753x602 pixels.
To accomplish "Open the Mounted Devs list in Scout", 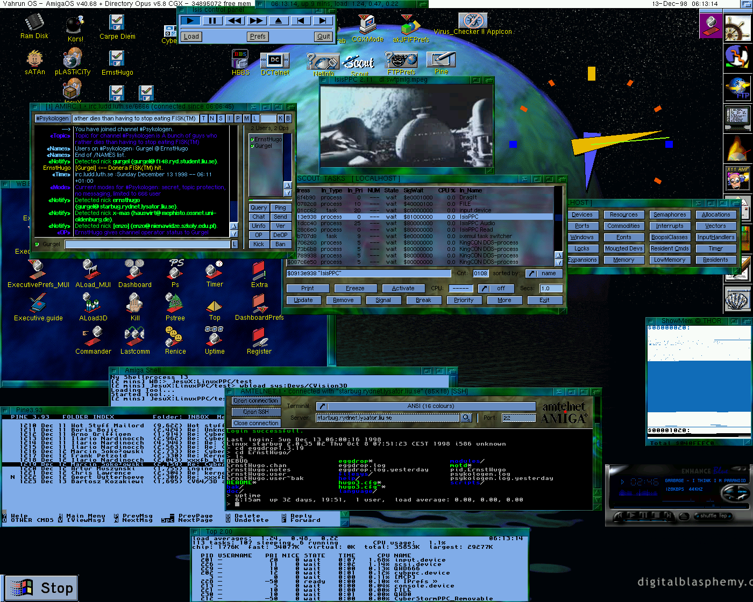I will click(624, 249).
